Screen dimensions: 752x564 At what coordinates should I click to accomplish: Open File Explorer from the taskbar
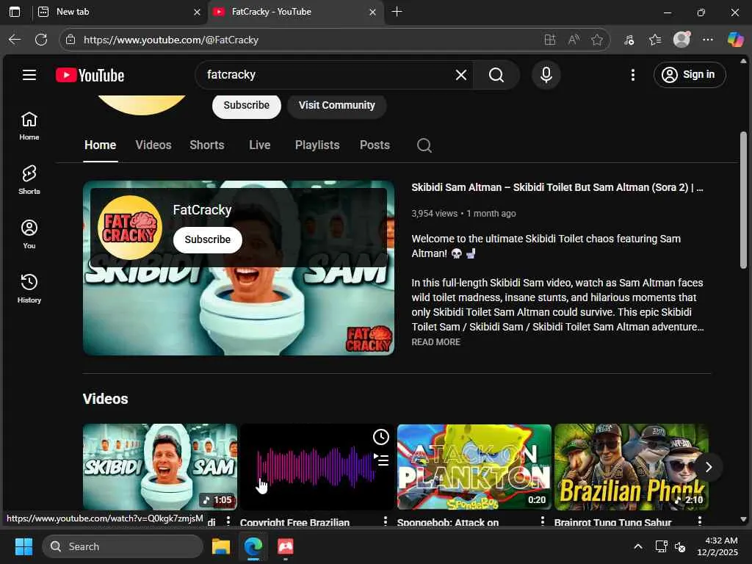[x=221, y=546]
